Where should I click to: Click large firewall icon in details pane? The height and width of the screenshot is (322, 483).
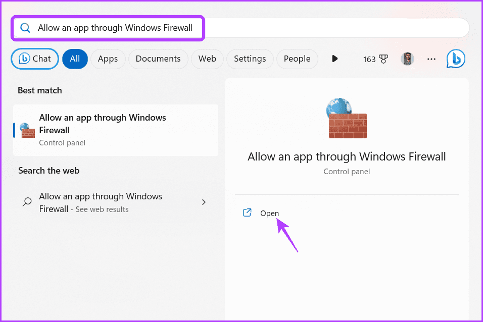[347, 118]
